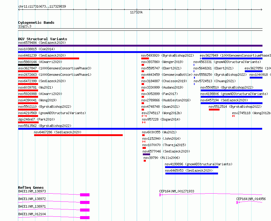
Task: Click the 11q23.3 cytogenetic band label
Action: [x=25, y=26]
